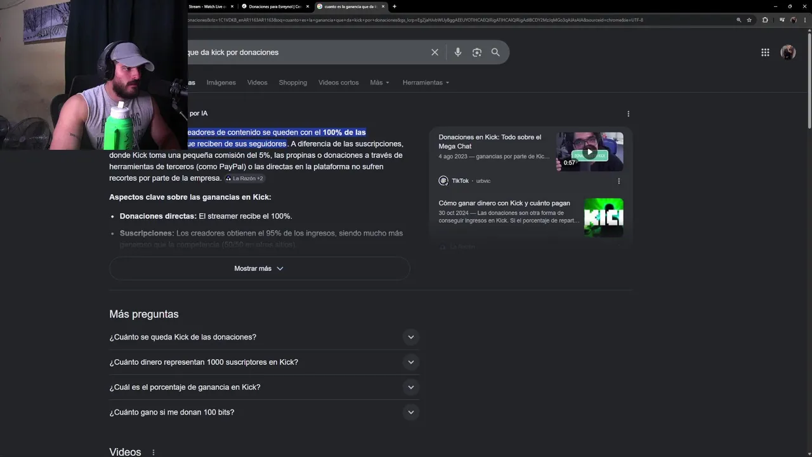Bookmark this page with the star icon

(x=749, y=20)
